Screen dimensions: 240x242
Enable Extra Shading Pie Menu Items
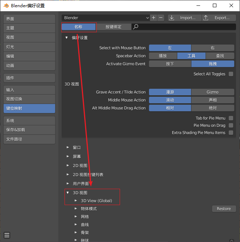click(231, 133)
